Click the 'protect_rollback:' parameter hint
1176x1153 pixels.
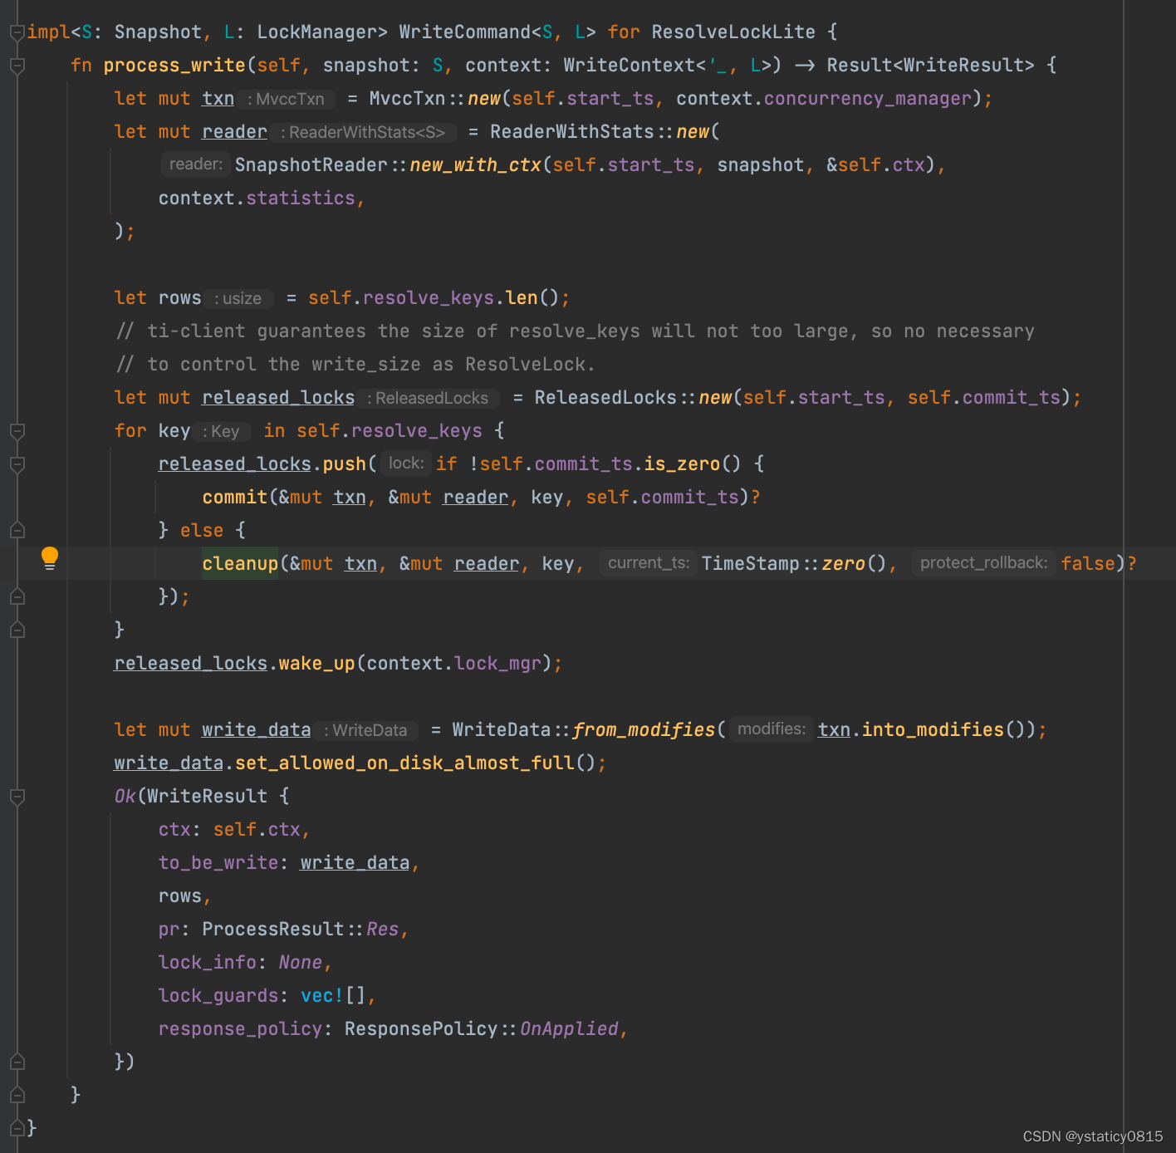click(x=983, y=563)
